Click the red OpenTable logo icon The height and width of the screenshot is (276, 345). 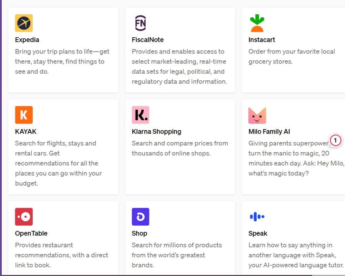(x=24, y=217)
